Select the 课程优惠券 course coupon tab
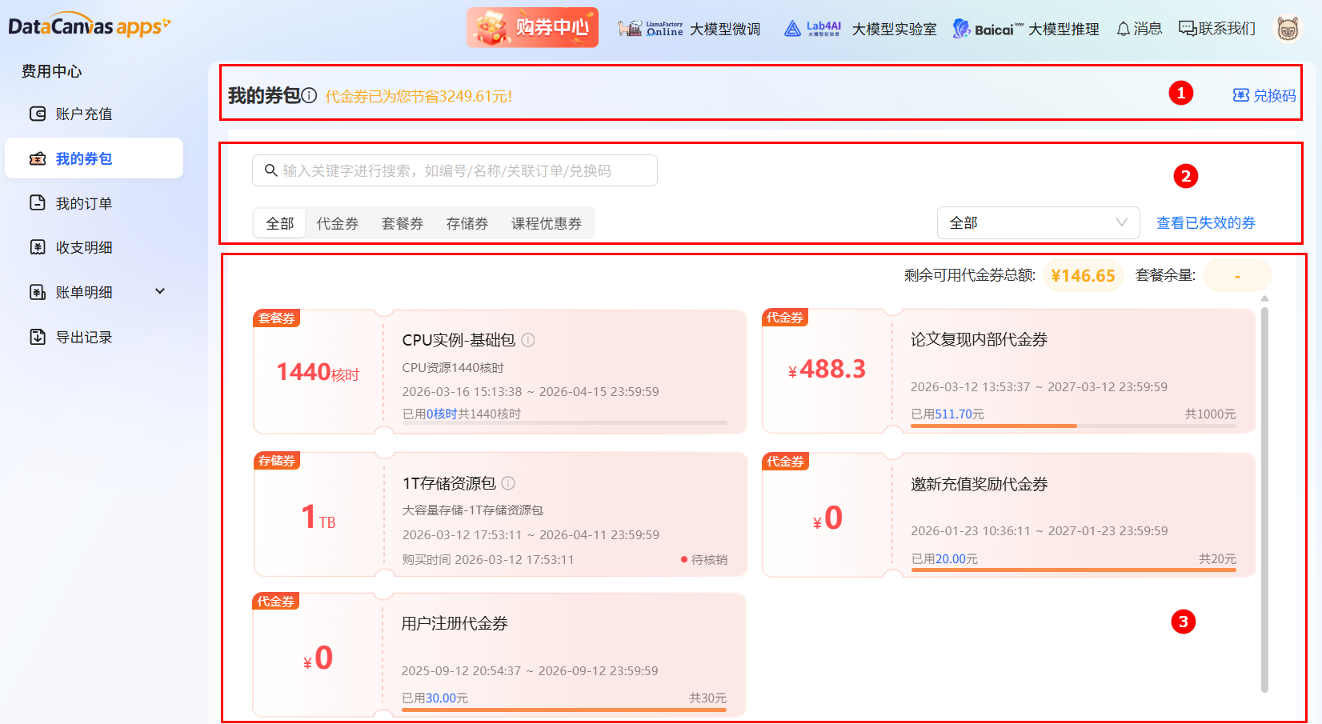 tap(547, 223)
